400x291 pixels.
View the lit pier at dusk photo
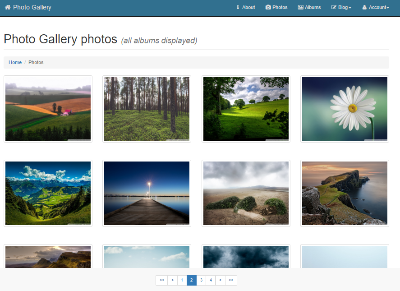[x=147, y=193]
